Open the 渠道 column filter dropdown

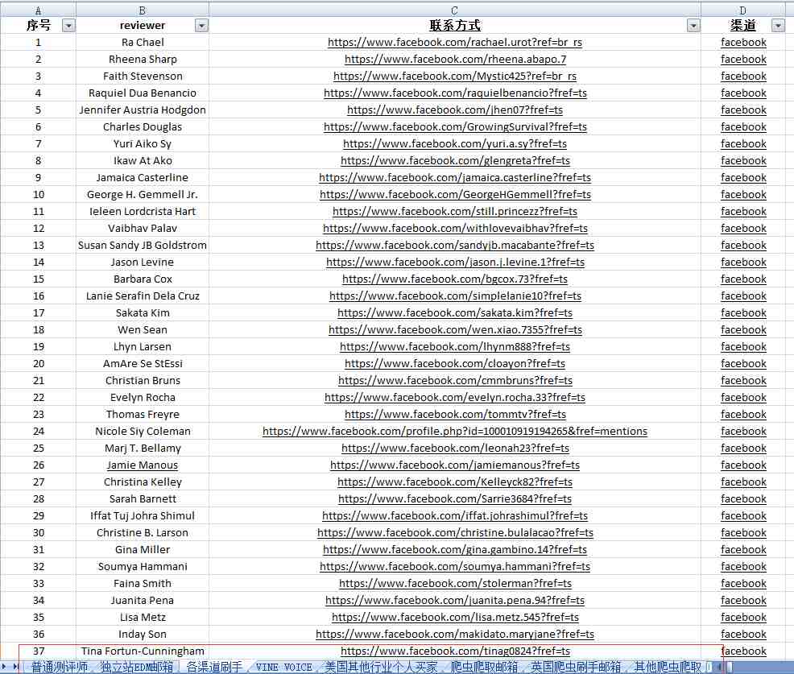[779, 26]
